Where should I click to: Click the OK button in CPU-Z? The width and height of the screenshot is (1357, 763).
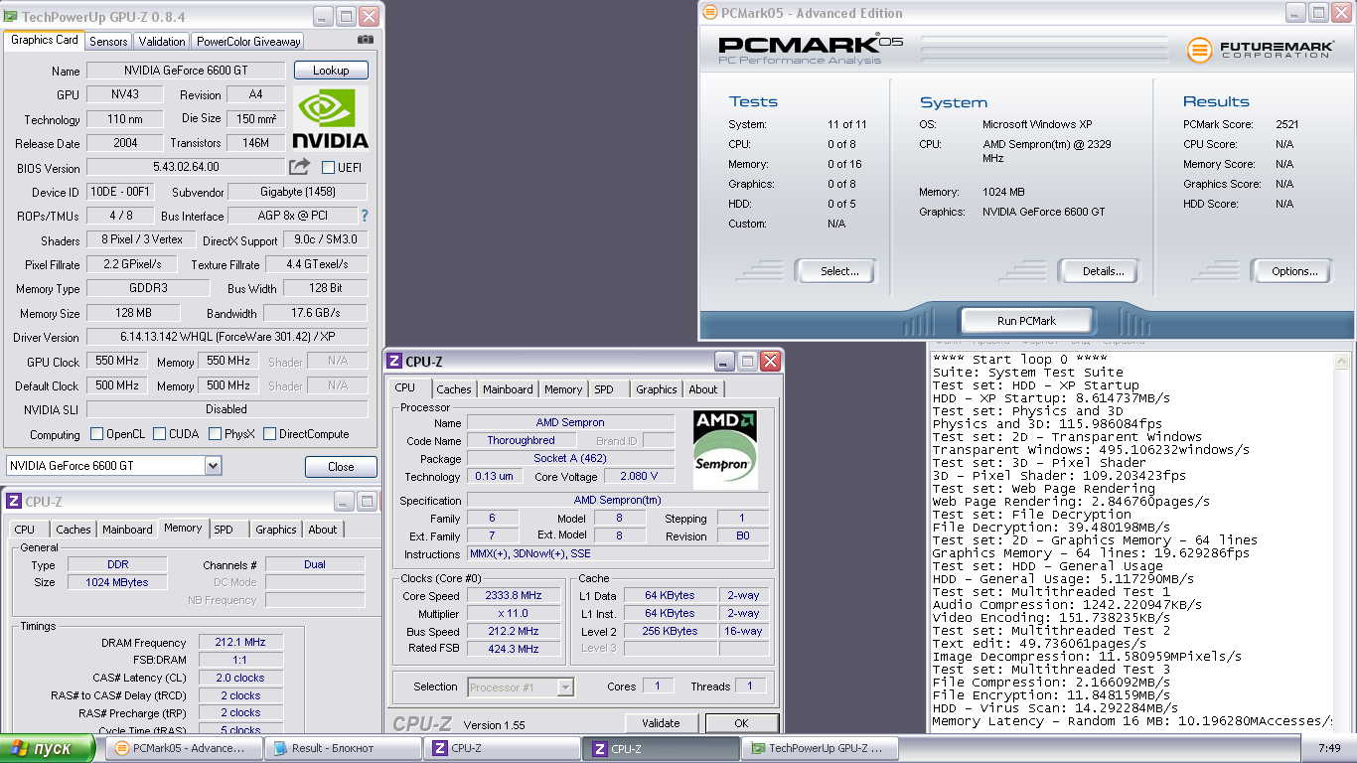(741, 723)
